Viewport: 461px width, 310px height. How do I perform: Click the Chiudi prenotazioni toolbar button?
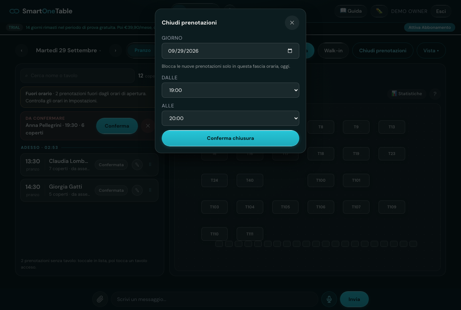383,50
